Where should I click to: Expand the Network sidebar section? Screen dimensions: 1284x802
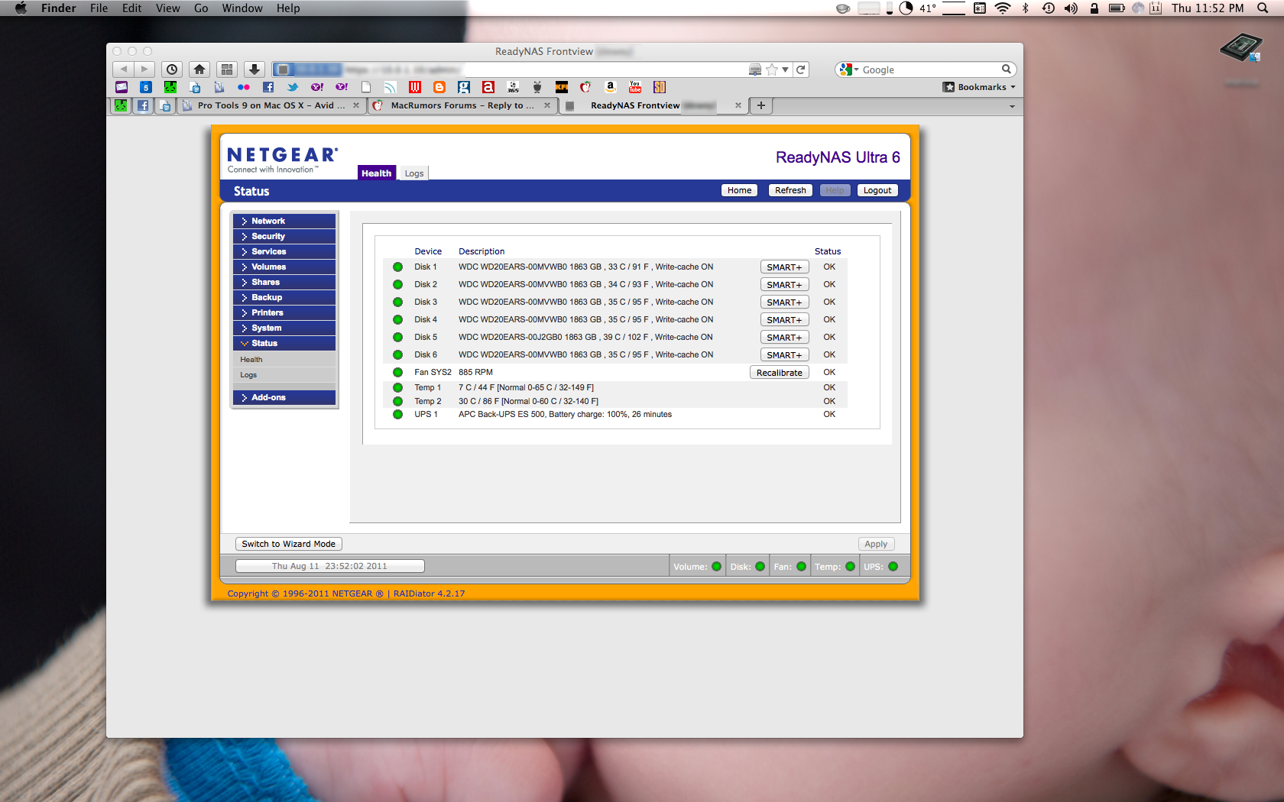tap(284, 221)
